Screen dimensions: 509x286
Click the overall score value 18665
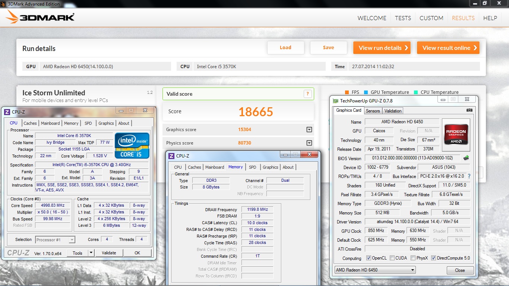256,112
